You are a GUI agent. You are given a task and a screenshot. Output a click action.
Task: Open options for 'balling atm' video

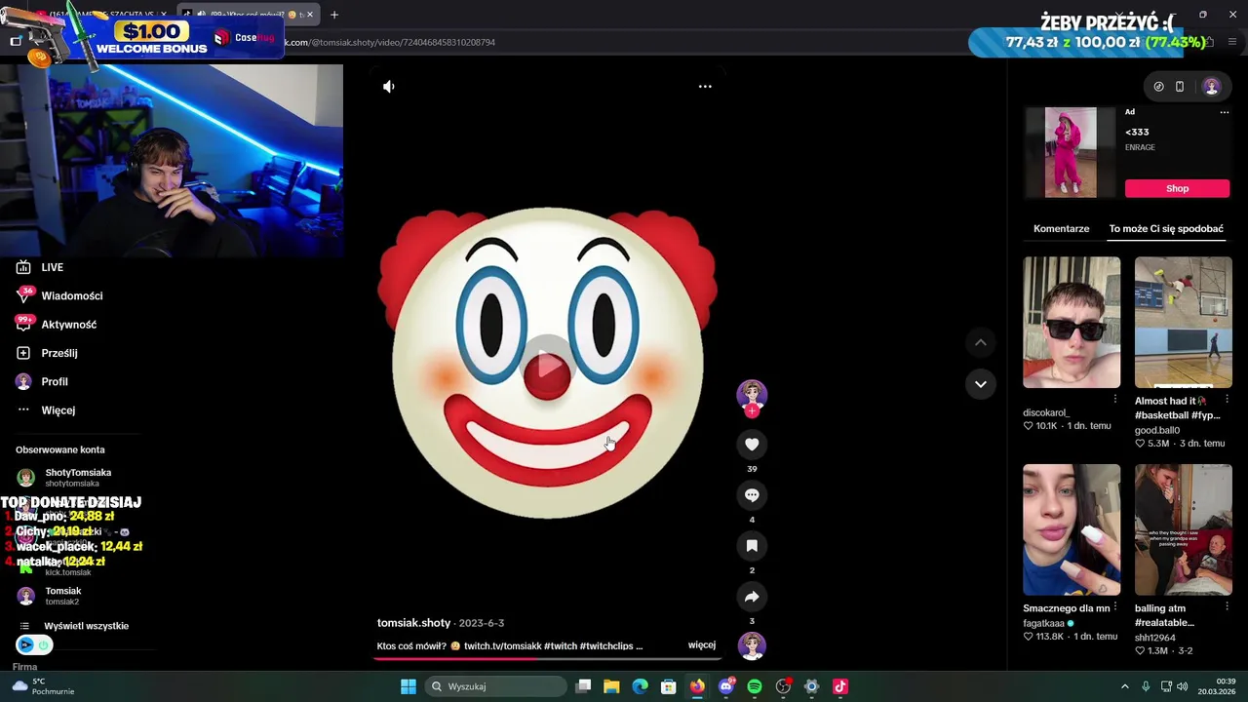click(x=1227, y=607)
